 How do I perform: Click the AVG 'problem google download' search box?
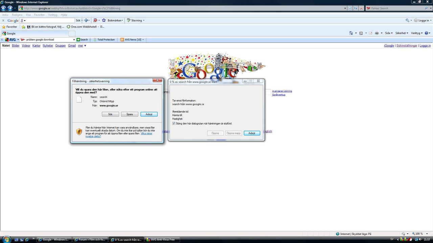[48, 39]
